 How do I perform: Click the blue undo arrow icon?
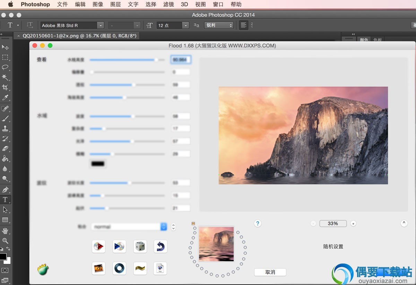coord(160,247)
